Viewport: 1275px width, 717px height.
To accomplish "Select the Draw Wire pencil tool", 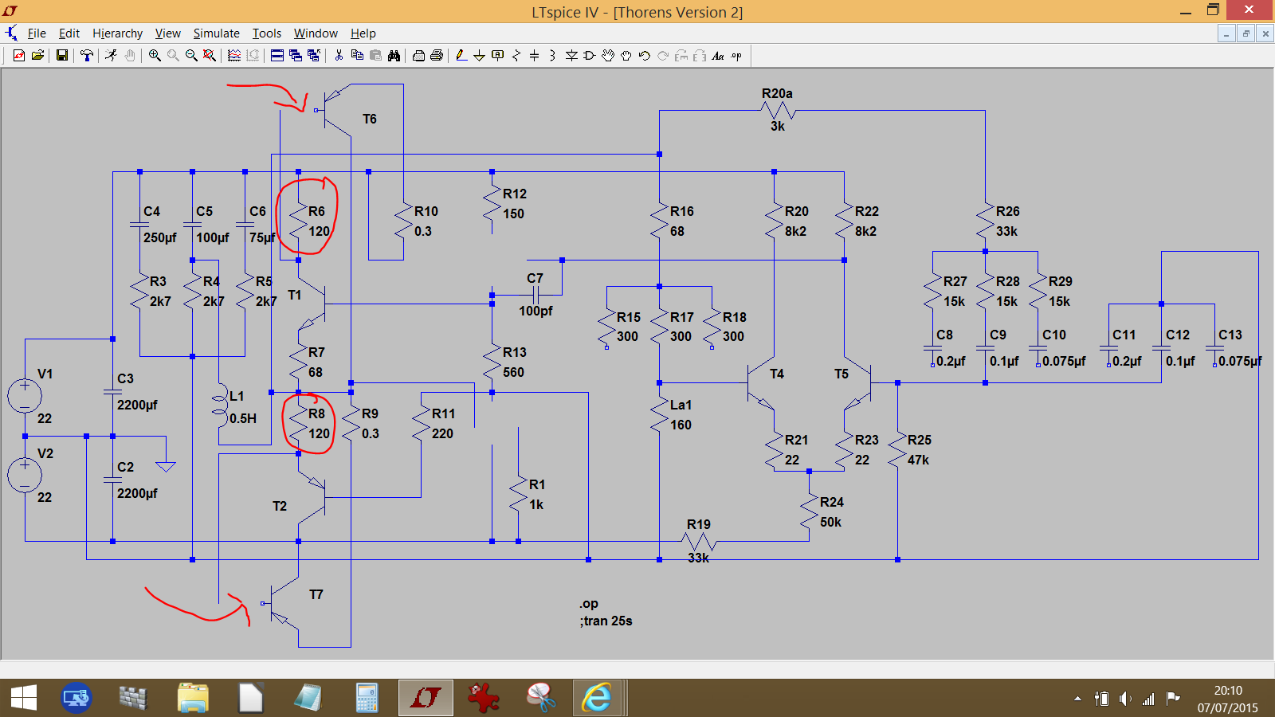I will (x=461, y=56).
